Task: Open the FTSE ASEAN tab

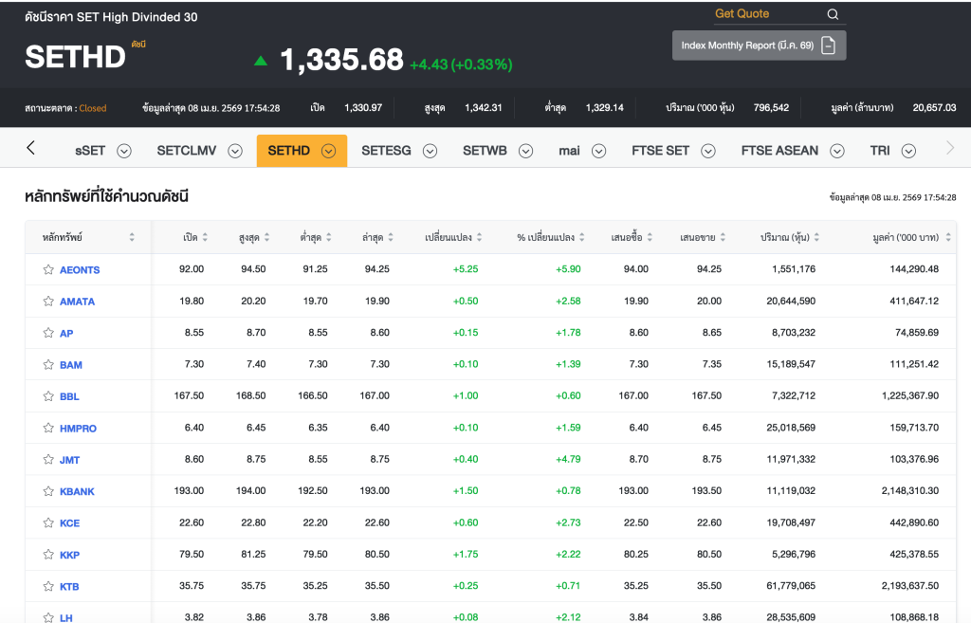Action: (x=779, y=151)
